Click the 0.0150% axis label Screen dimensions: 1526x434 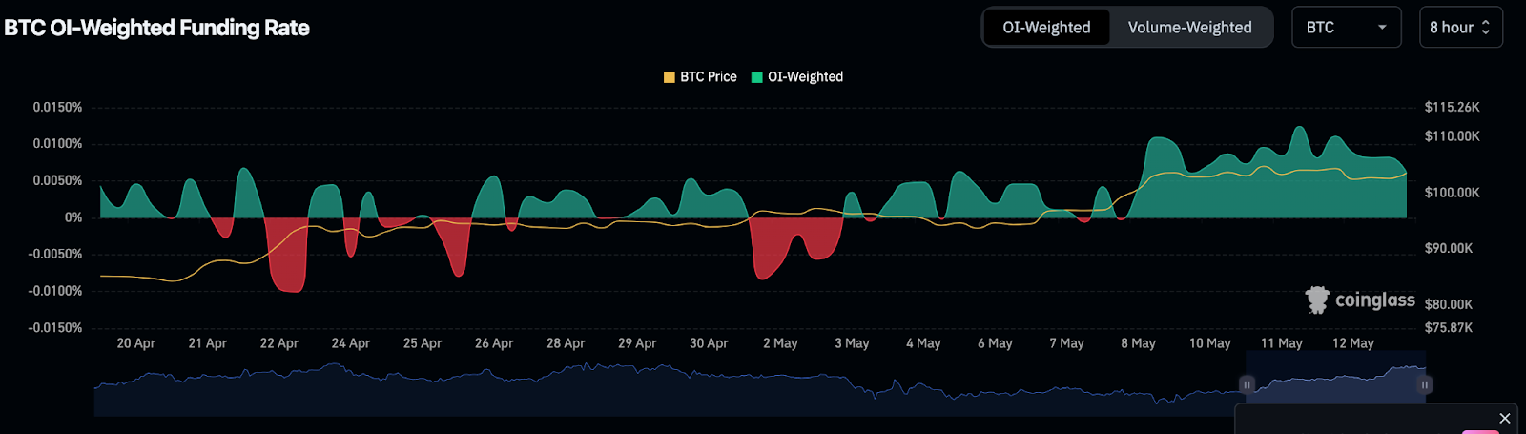(57, 107)
